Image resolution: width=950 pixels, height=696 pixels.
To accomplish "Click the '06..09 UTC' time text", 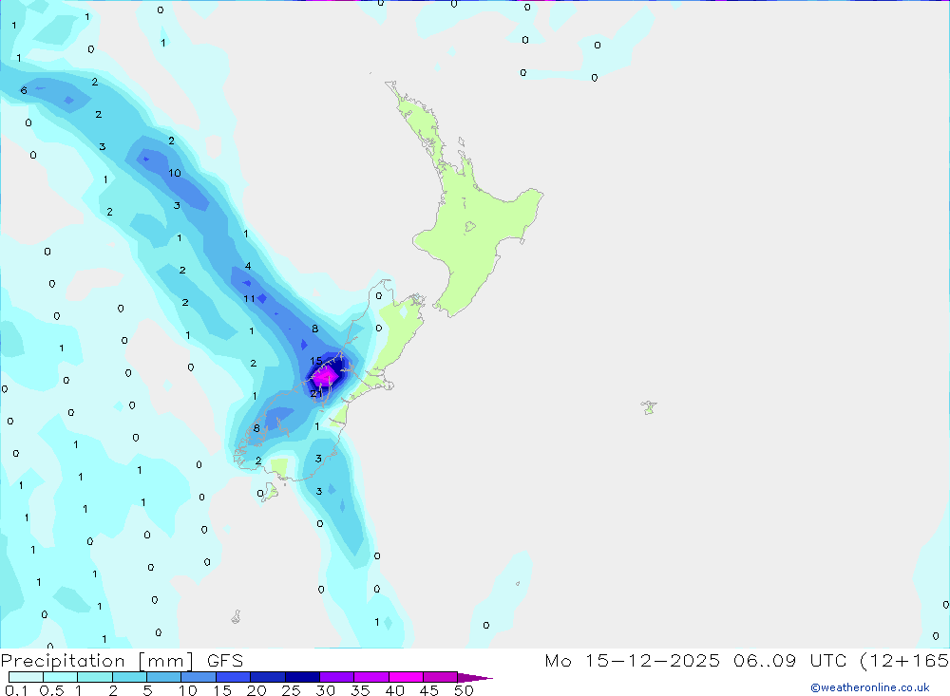I will [789, 661].
